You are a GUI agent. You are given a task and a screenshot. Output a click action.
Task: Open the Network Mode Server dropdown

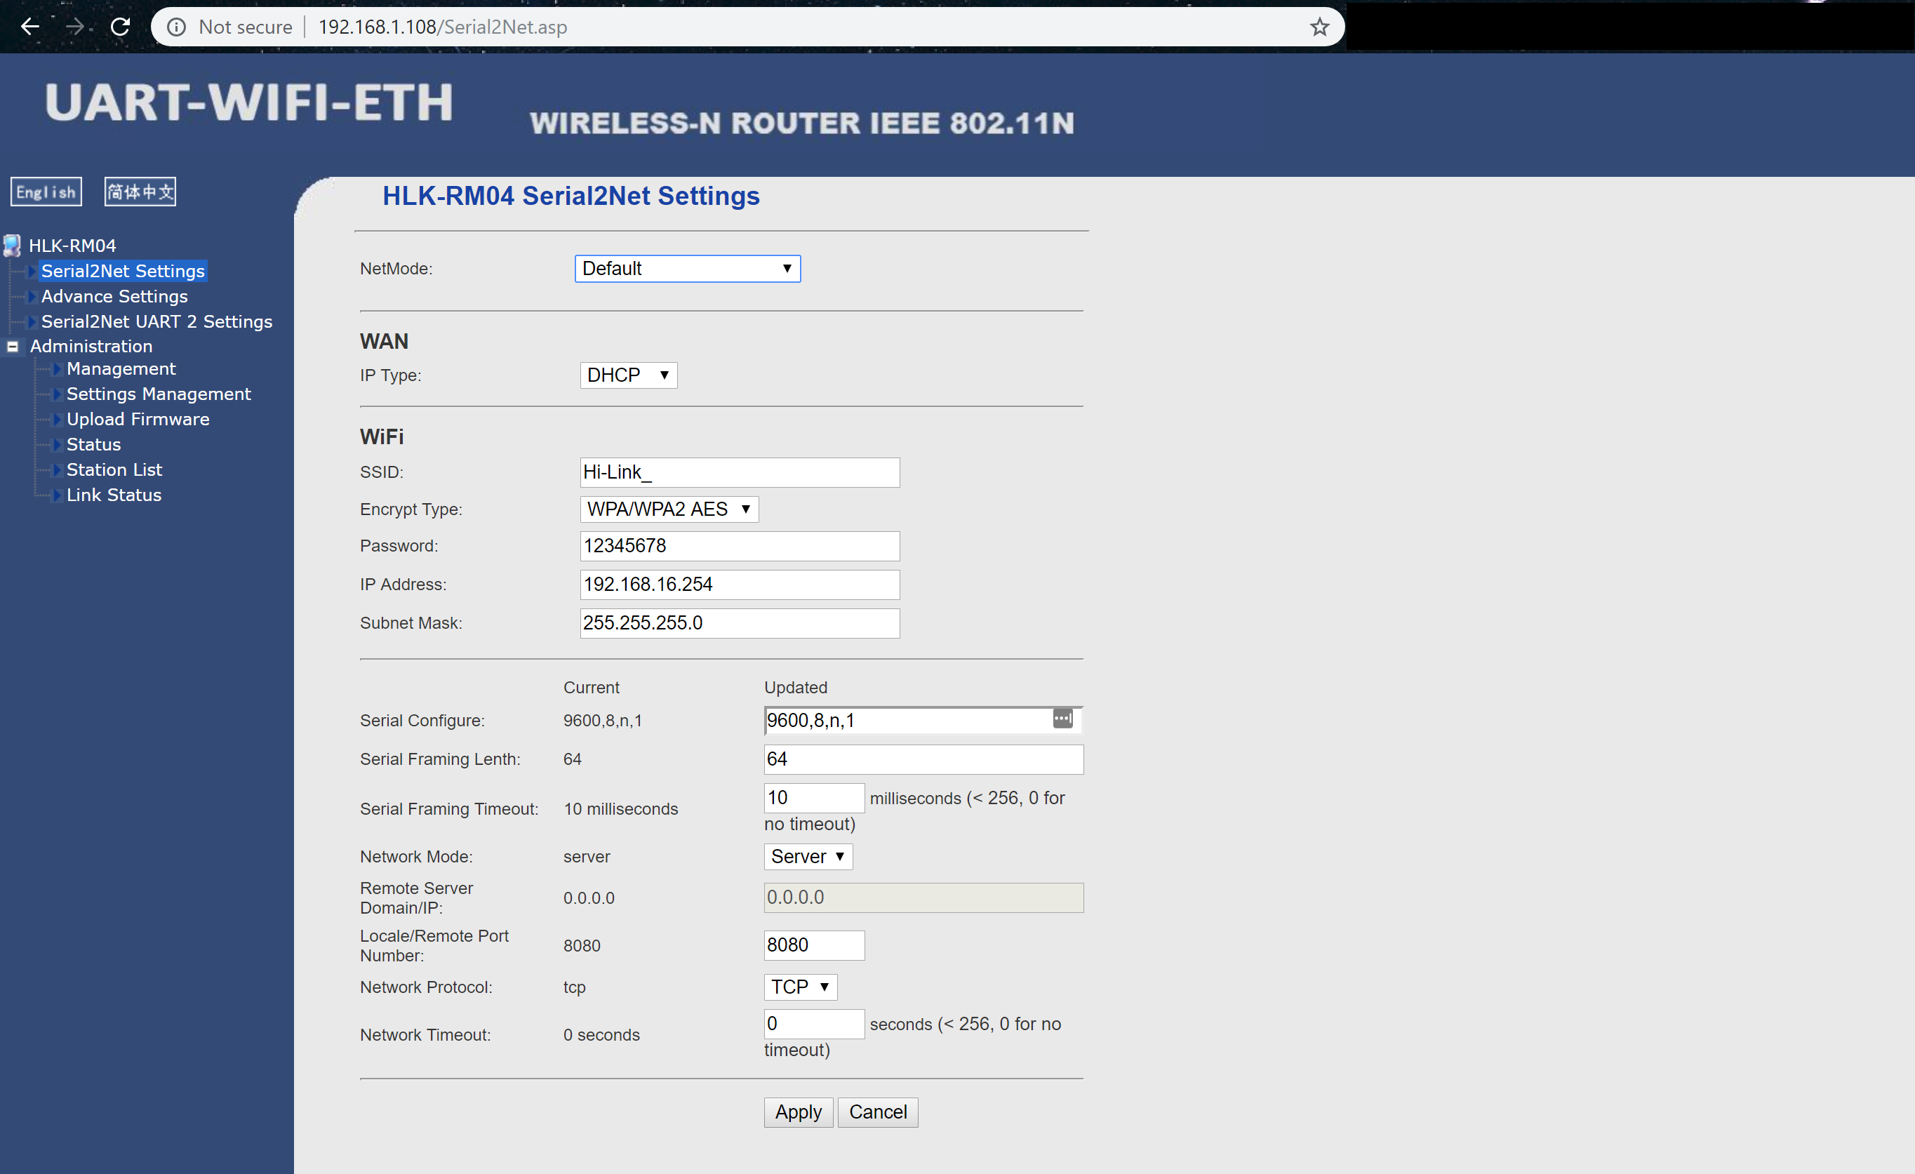(x=808, y=857)
